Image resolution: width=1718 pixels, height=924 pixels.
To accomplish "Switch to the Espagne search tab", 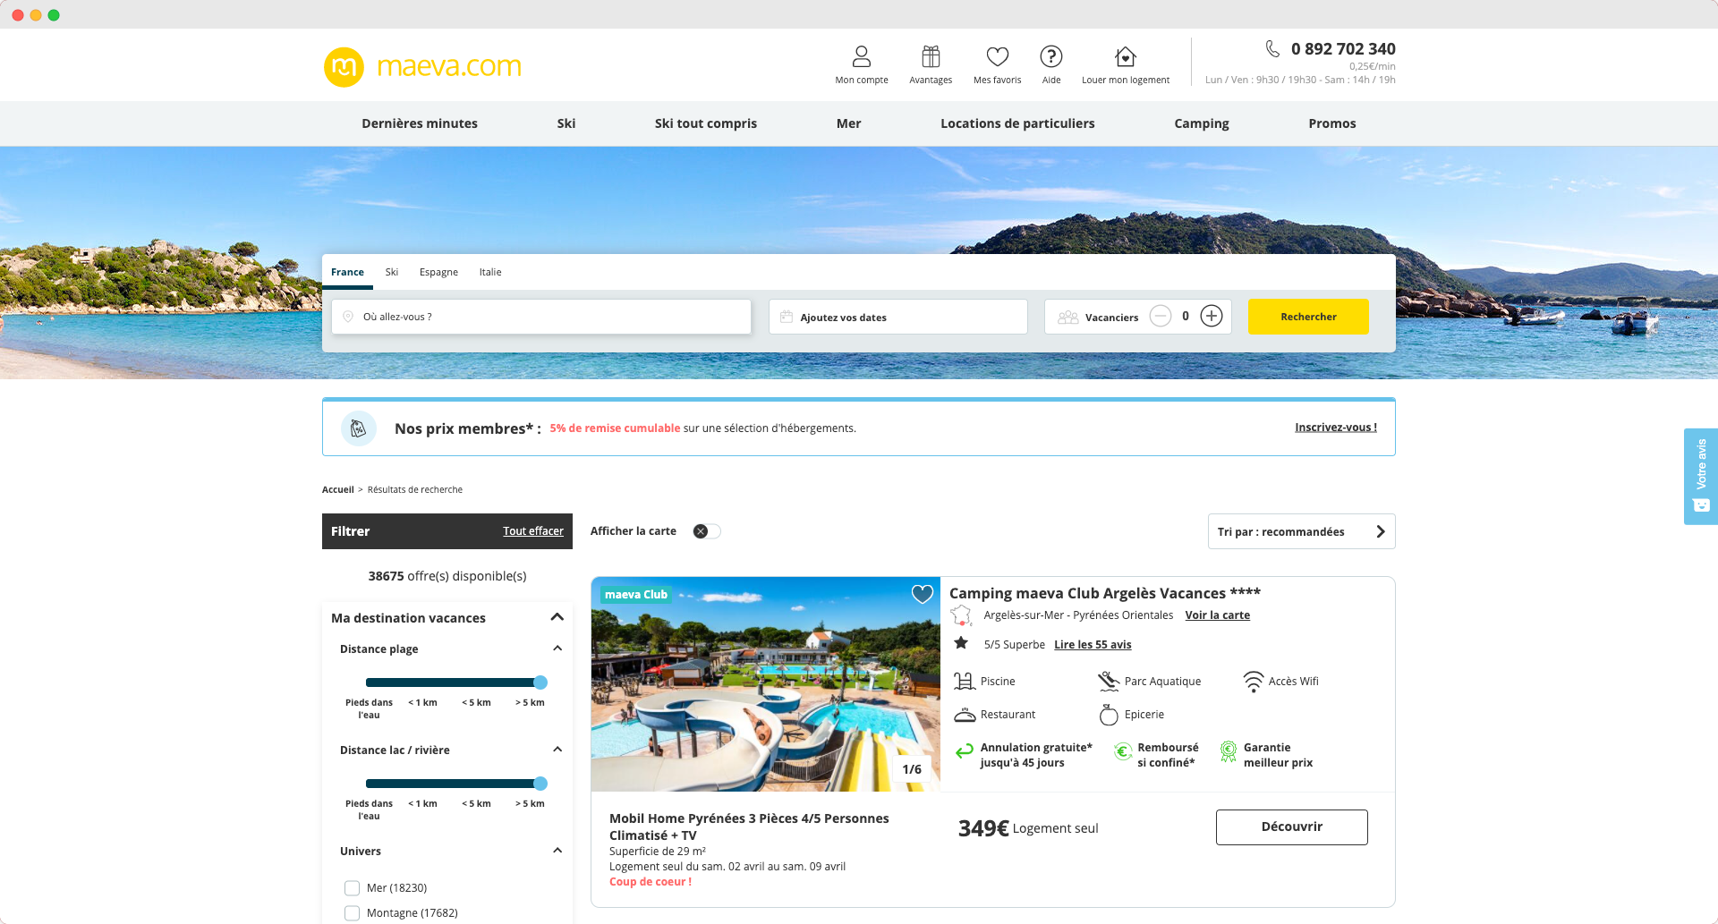I will click(x=438, y=272).
